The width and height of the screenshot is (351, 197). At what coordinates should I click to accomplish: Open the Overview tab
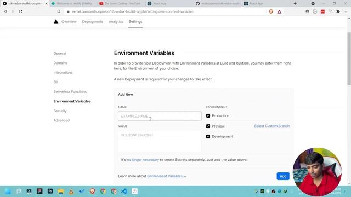tap(69, 22)
